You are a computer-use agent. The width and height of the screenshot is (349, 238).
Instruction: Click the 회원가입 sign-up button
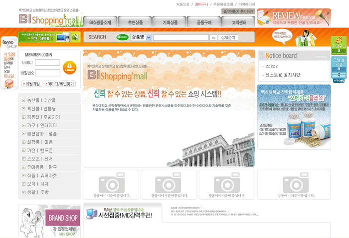point(31,84)
